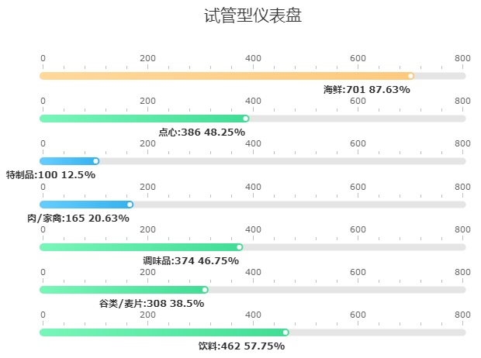Select the 点心:386 48.25% label
The width and height of the screenshot is (481, 358).
(202, 133)
